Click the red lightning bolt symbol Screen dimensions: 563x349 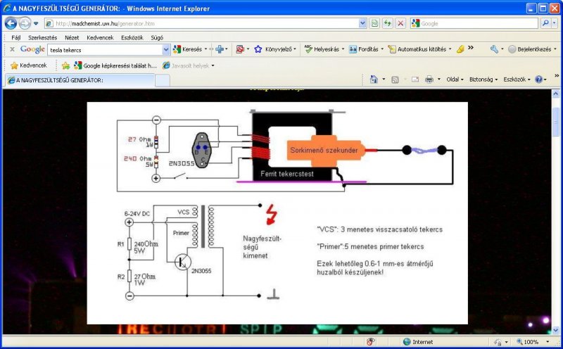coord(272,215)
